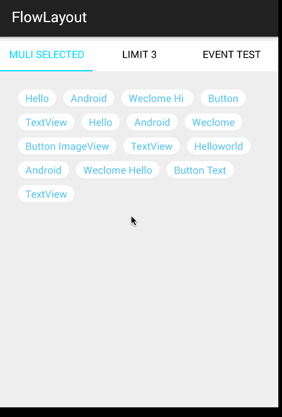Select the Android tag left of single-word Weclome
Image resolution: width=282 pixels, height=417 pixels.
pos(152,122)
